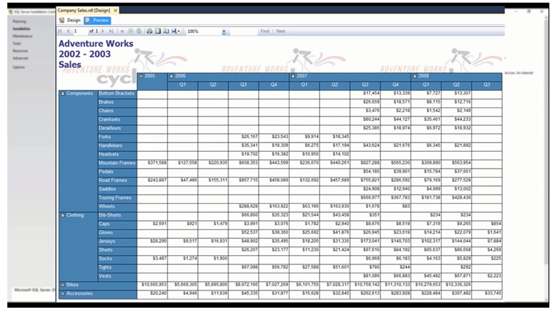Open Resources in SQL Server Installation Center
552x309 pixels.
pos(21,51)
